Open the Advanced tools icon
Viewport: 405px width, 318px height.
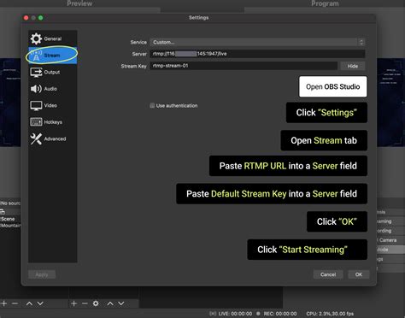(36, 138)
